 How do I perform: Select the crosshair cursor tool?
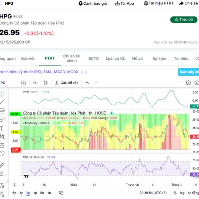coord(2,94)
